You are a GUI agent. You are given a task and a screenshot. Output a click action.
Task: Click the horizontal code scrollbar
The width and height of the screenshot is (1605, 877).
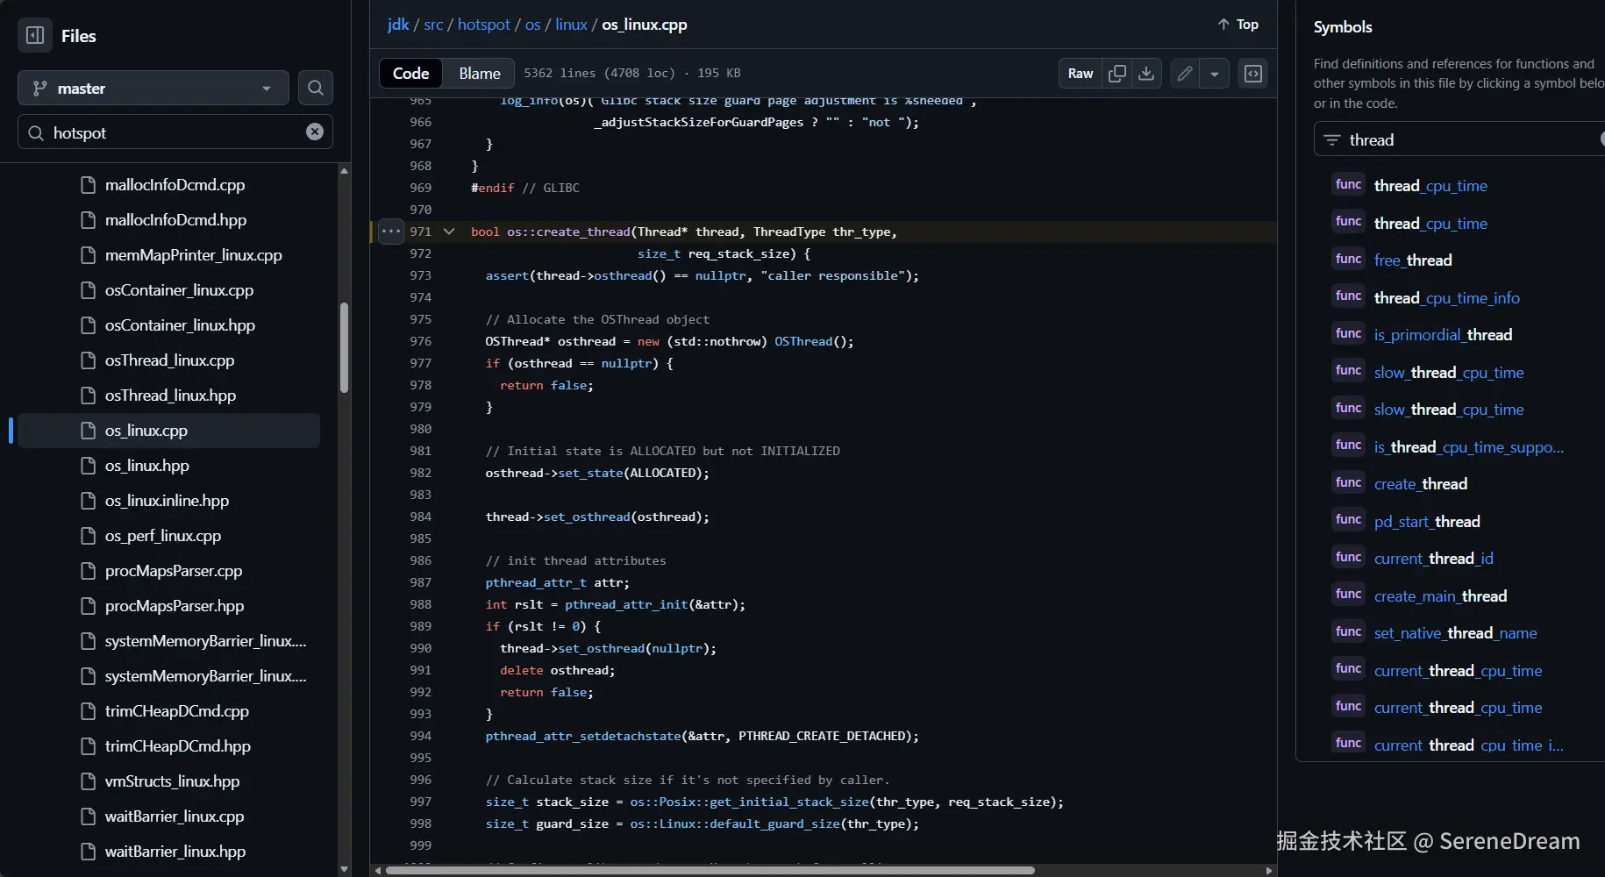tap(710, 870)
